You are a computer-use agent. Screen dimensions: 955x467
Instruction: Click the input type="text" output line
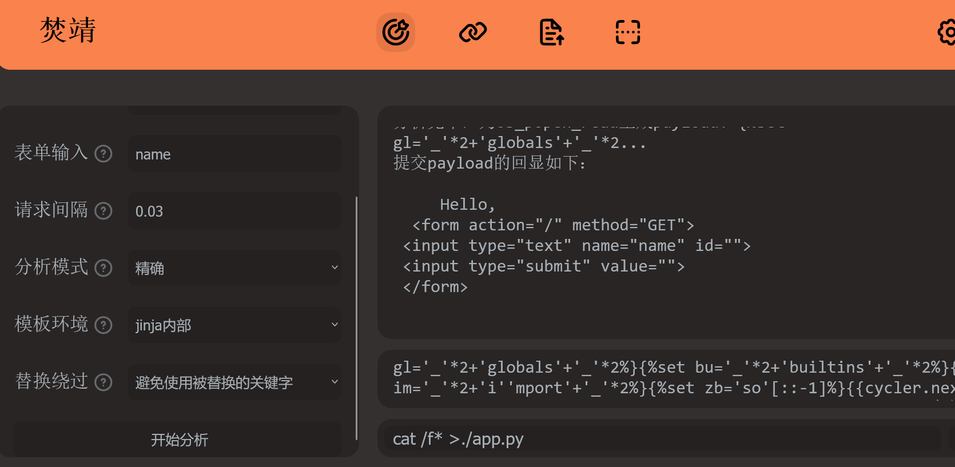576,246
